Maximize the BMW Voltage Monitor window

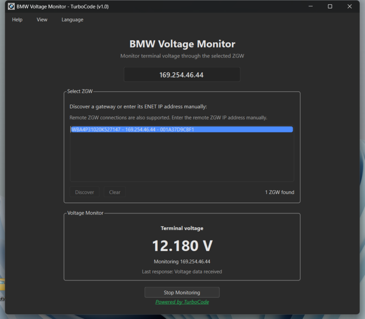(330, 7)
